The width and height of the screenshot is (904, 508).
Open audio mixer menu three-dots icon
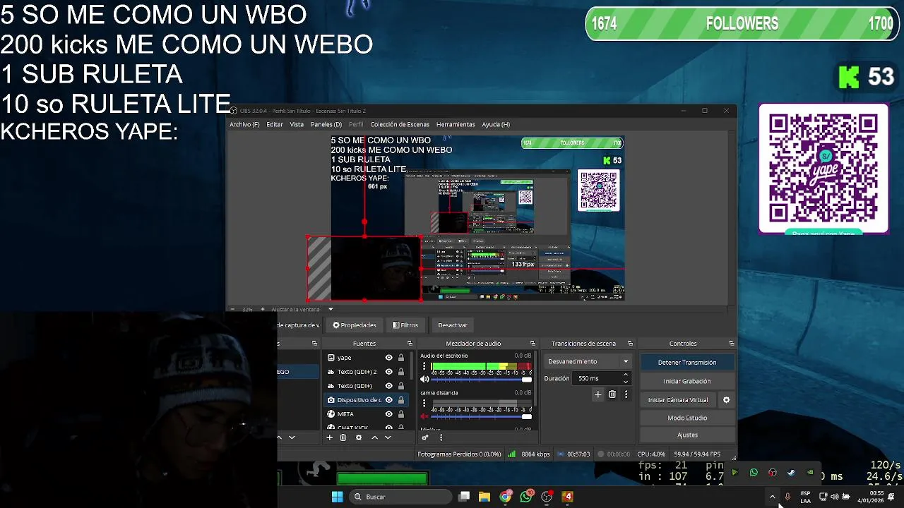(441, 437)
